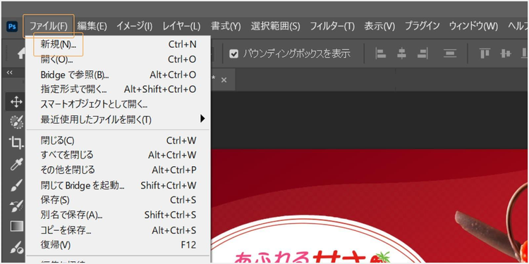Choose 別名で保存(A)... menu entry

(x=118, y=215)
